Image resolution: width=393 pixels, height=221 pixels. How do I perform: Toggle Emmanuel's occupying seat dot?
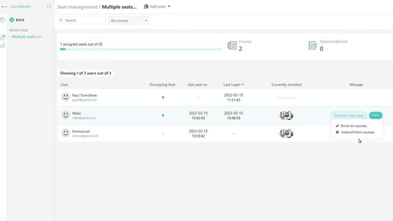(x=163, y=133)
